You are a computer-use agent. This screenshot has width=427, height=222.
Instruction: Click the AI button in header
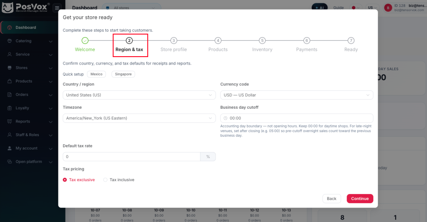319,7
